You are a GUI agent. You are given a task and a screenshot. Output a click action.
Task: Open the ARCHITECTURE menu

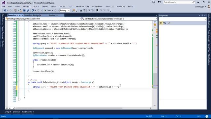pyautogui.click(x=82, y=7)
